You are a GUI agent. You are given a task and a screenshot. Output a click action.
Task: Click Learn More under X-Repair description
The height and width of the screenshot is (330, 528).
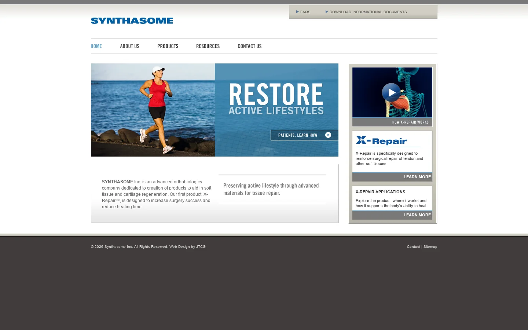tap(417, 177)
